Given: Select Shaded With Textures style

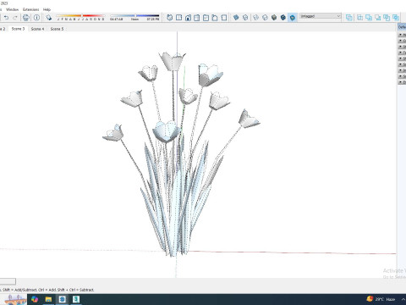Looking at the screenshot, I should (283, 18).
